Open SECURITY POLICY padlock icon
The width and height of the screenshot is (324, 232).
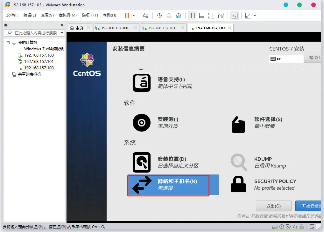[x=238, y=184]
